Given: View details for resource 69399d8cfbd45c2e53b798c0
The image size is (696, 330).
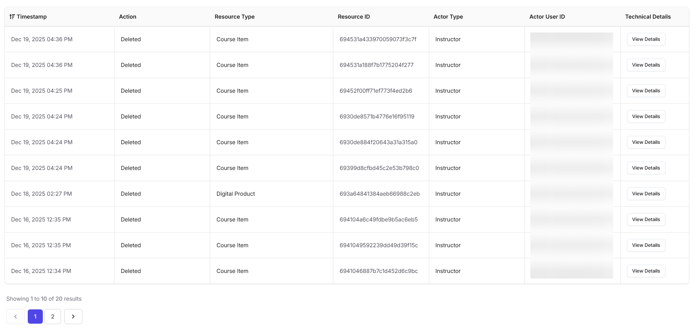Looking at the screenshot, I should coord(646,168).
